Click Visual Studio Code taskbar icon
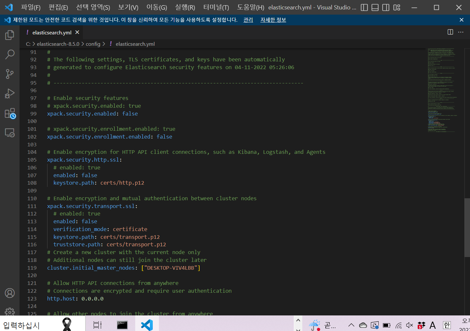 click(x=147, y=325)
